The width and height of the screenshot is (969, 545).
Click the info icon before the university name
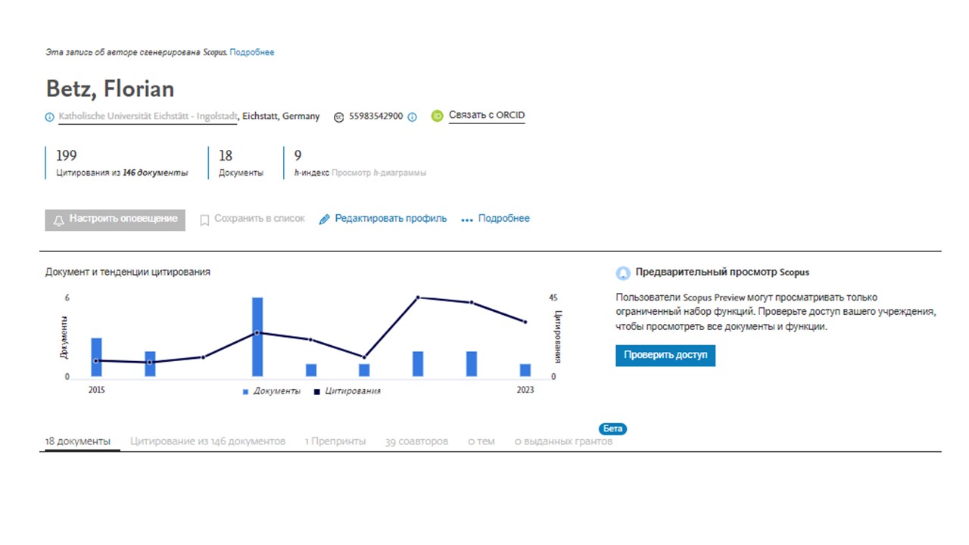[50, 117]
